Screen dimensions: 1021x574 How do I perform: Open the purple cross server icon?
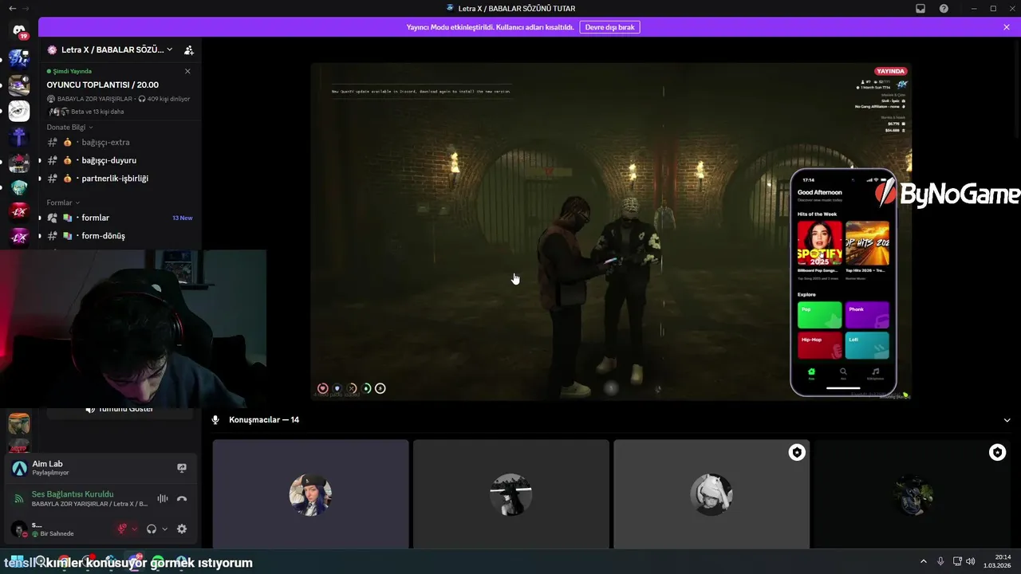coord(19,136)
